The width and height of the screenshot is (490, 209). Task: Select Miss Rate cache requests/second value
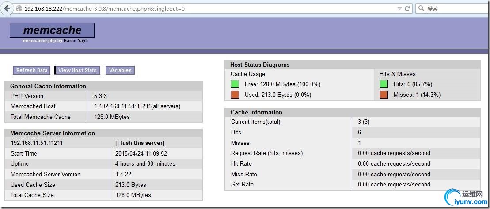(394, 175)
